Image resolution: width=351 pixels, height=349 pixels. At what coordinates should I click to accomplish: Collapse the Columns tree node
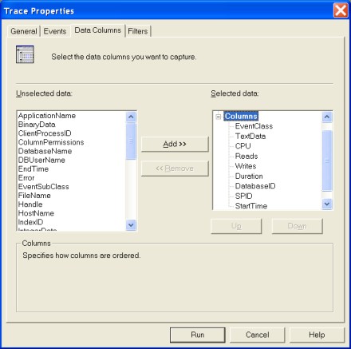219,117
